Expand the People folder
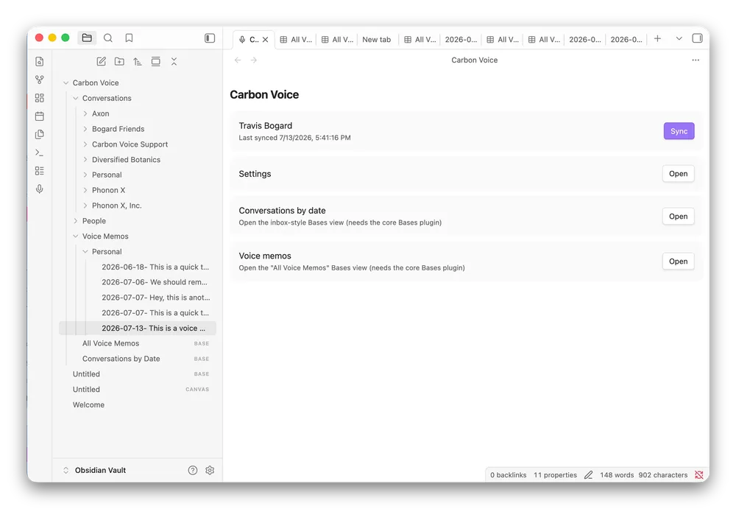Viewport: 736px width, 509px height. coord(76,221)
